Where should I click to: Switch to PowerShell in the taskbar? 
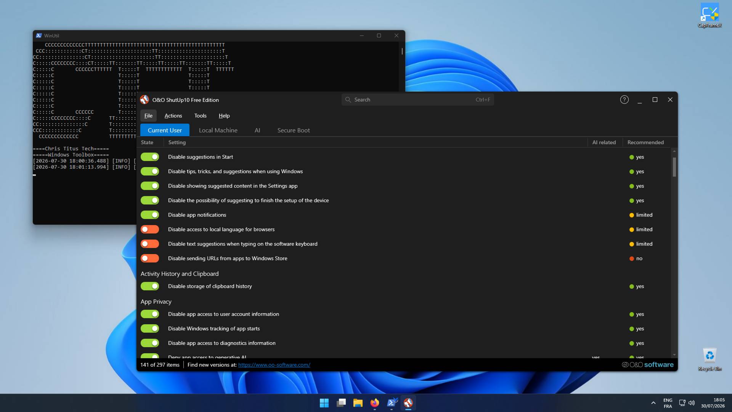pos(392,403)
